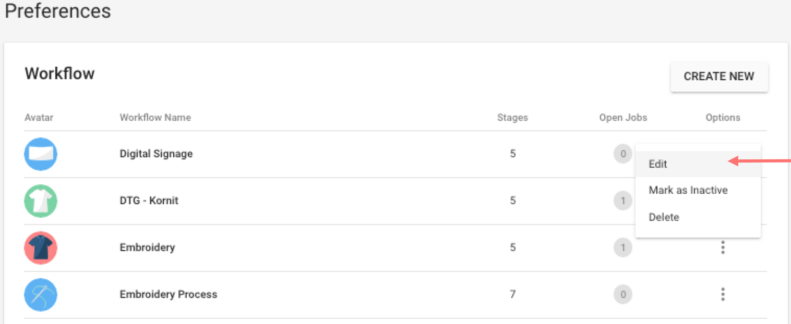Click the Embroidery Process needle avatar icon
This screenshot has height=324, width=791.
[x=40, y=294]
